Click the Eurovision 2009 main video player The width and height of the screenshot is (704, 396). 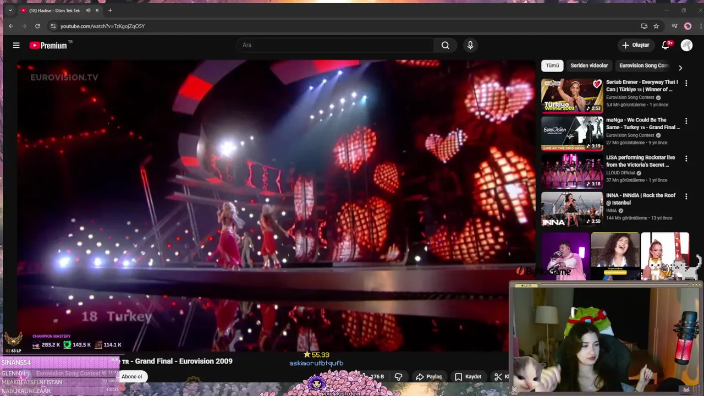point(275,206)
